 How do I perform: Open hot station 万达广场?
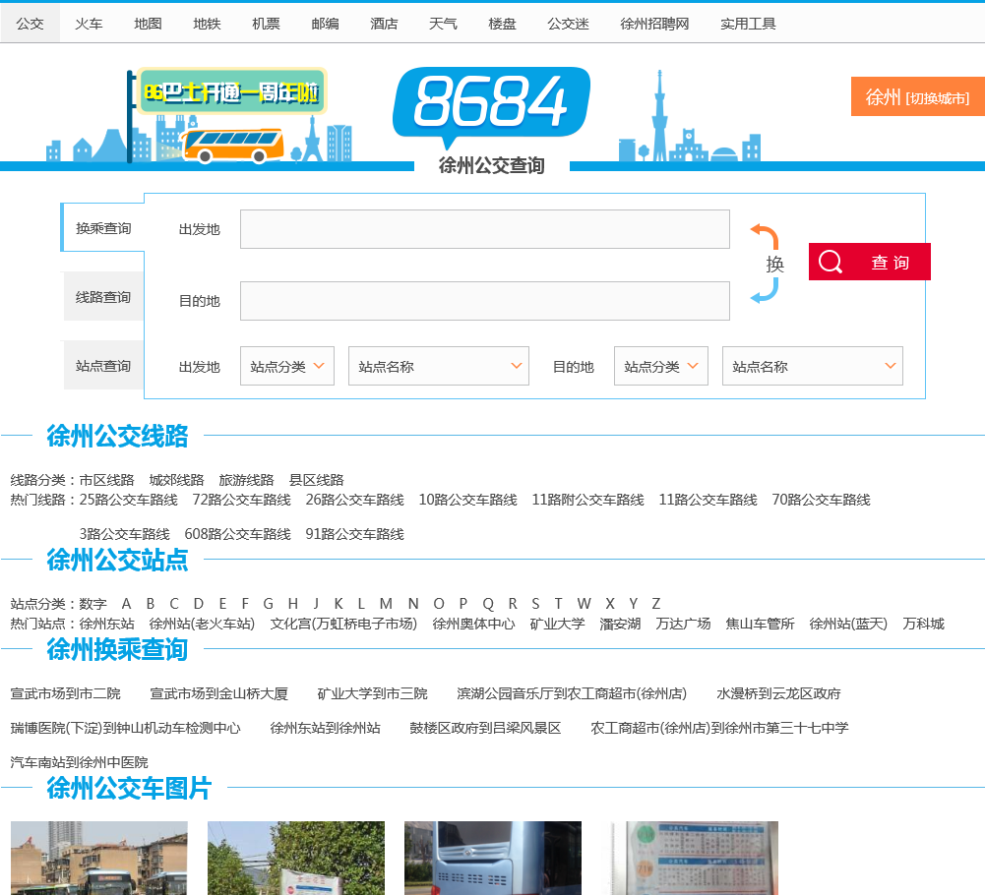click(683, 625)
